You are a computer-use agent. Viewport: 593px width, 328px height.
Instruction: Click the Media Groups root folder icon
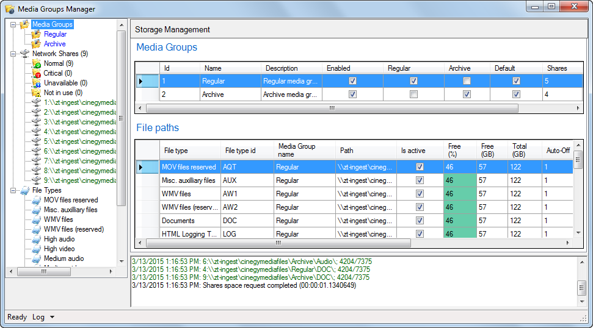(x=24, y=24)
